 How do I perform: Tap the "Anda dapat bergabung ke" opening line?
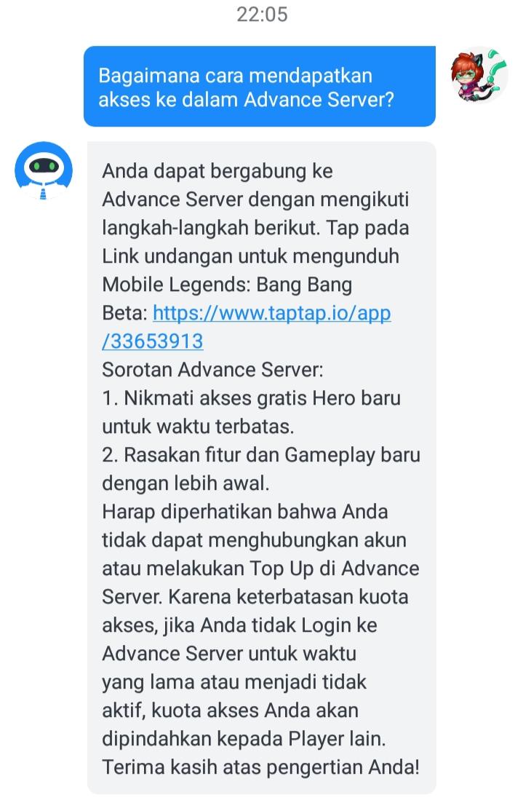(x=217, y=171)
